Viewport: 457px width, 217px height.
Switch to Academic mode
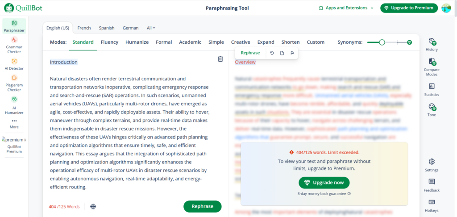pos(190,42)
